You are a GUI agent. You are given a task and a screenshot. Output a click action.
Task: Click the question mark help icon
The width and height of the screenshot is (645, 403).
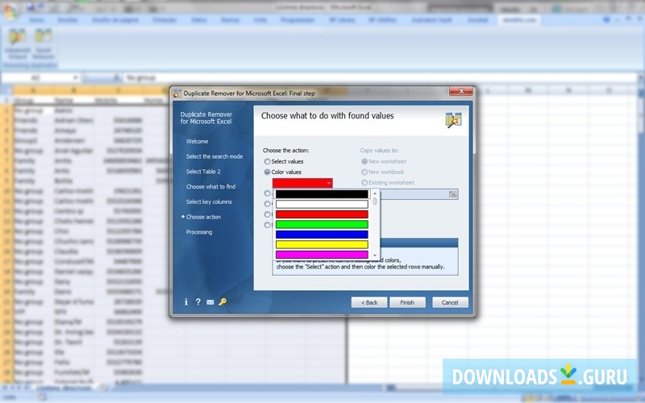198,301
